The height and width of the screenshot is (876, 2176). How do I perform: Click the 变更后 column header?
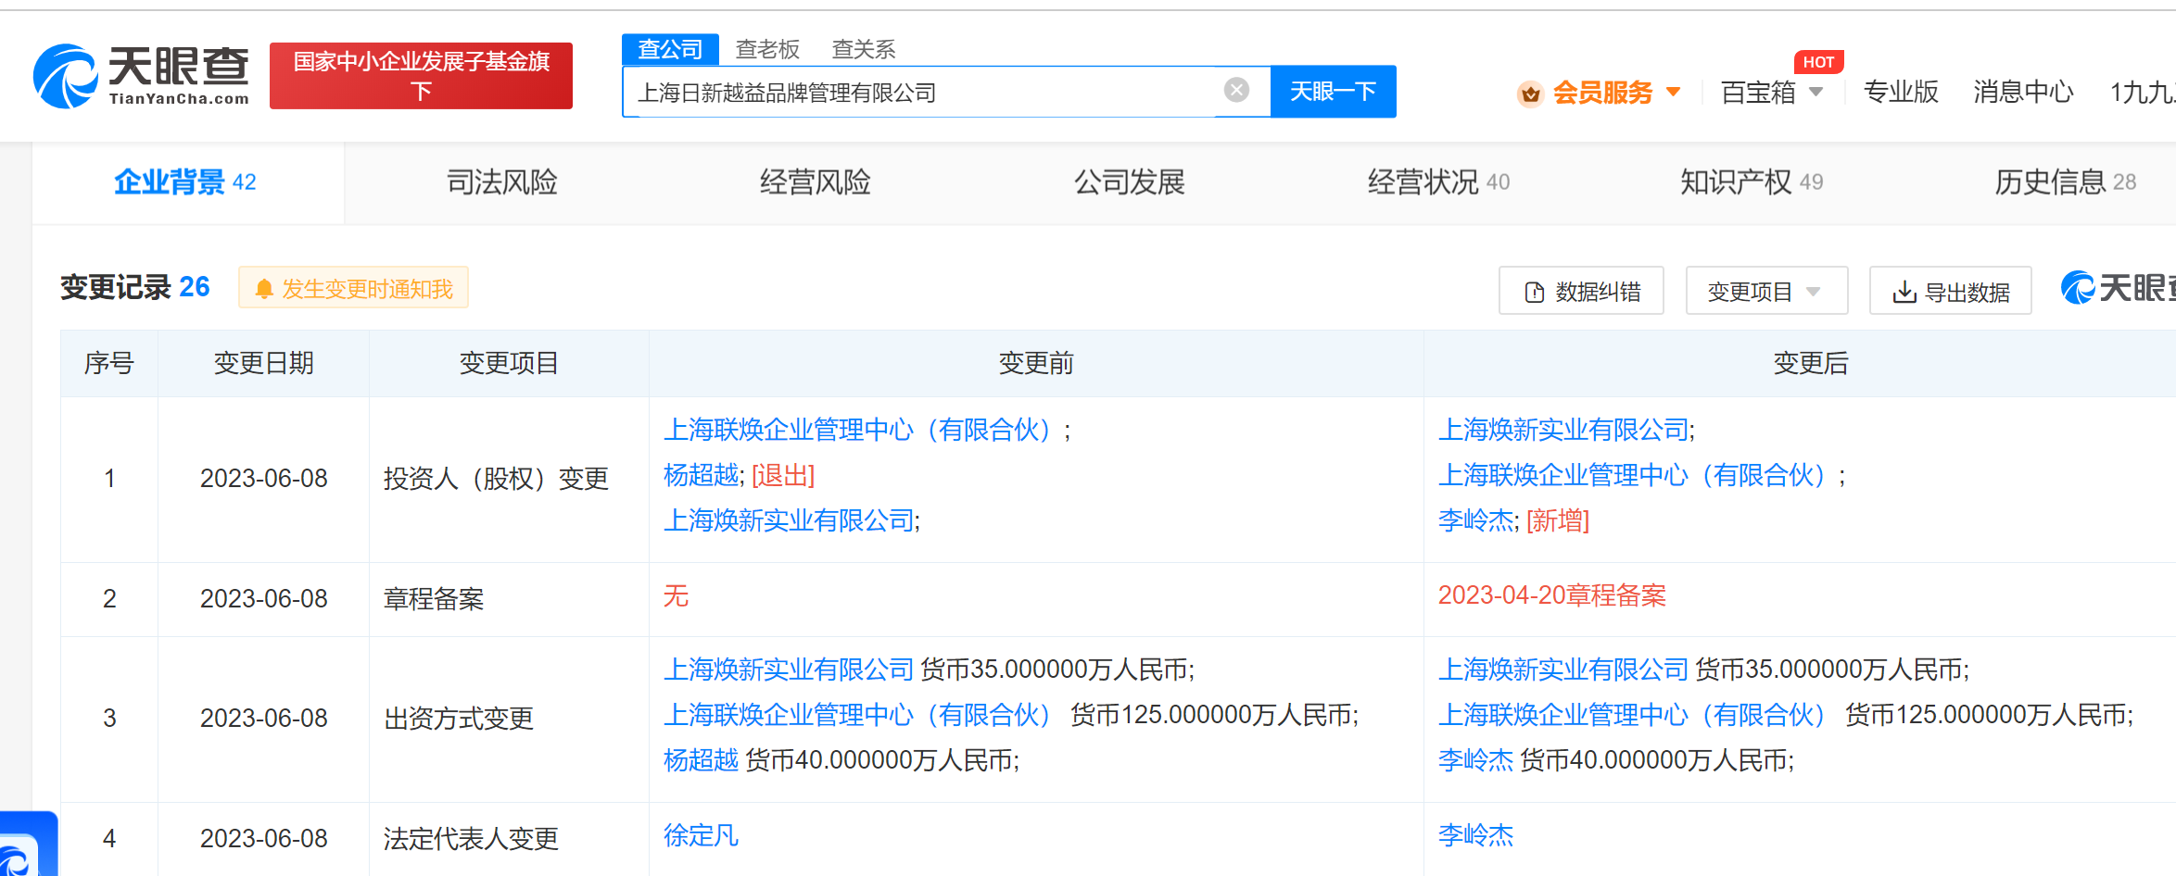[x=1811, y=363]
